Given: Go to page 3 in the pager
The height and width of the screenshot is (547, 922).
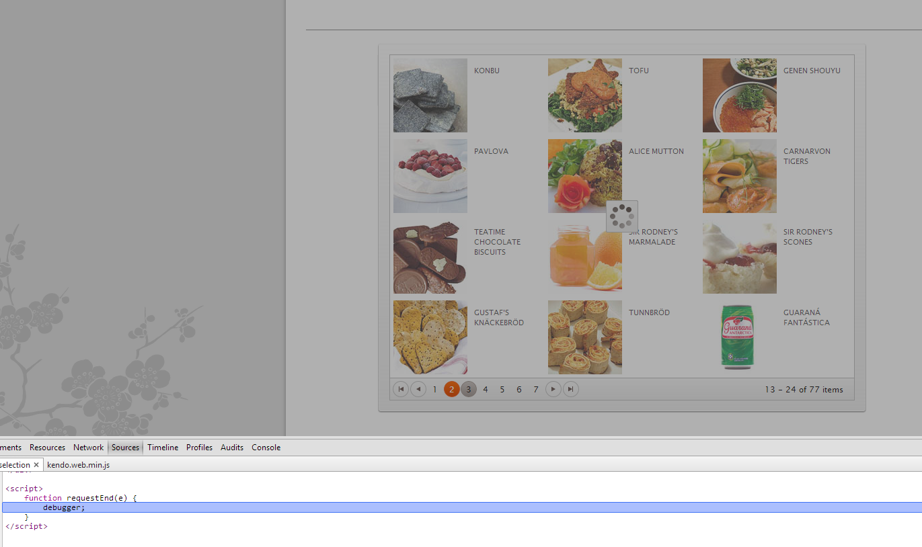Looking at the screenshot, I should point(469,389).
